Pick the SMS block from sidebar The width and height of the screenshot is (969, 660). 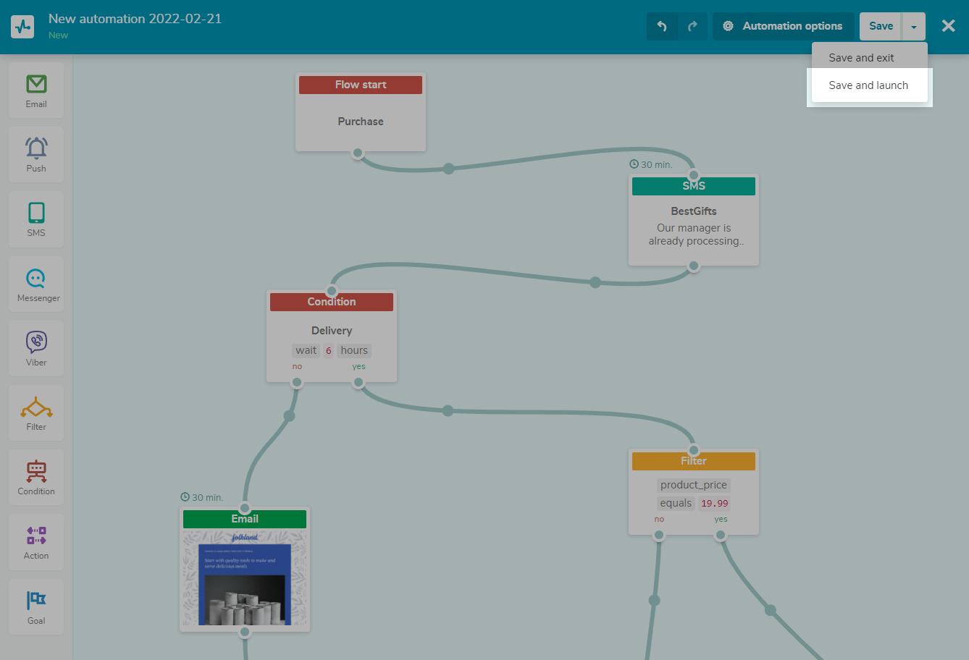[x=36, y=219]
